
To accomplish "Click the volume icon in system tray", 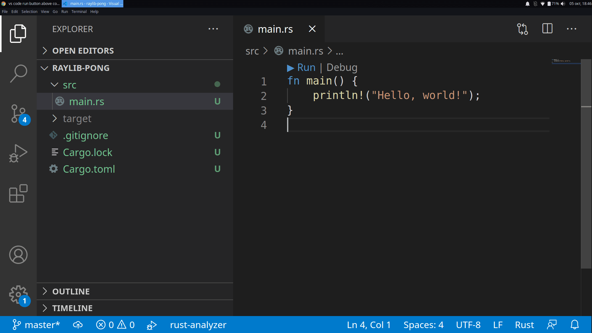I will pos(563,4).
